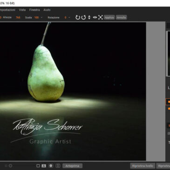Apply the transform with Applica

tap(109, 17)
